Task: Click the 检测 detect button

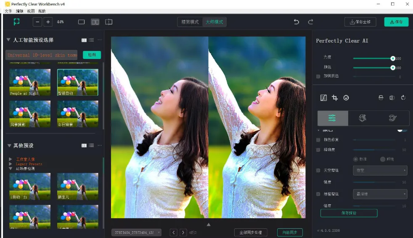Action: 92,55
